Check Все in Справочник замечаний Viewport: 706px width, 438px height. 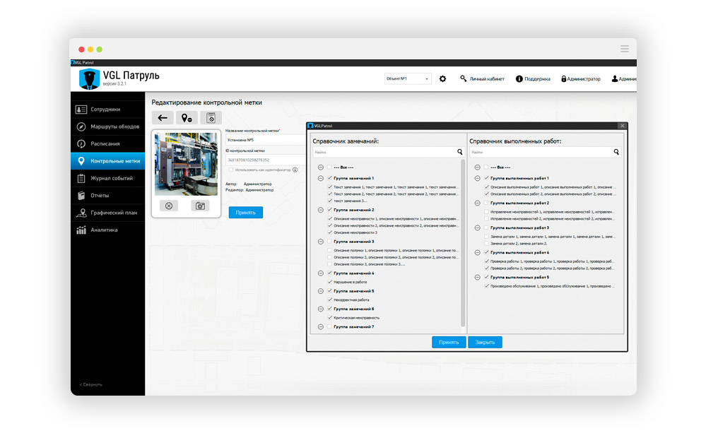coord(329,167)
